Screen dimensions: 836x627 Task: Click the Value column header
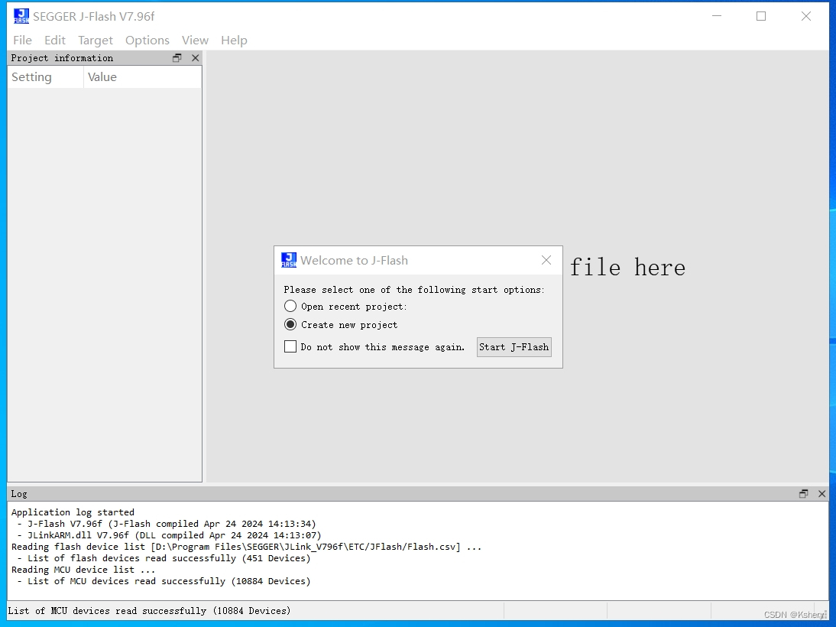tap(142, 76)
